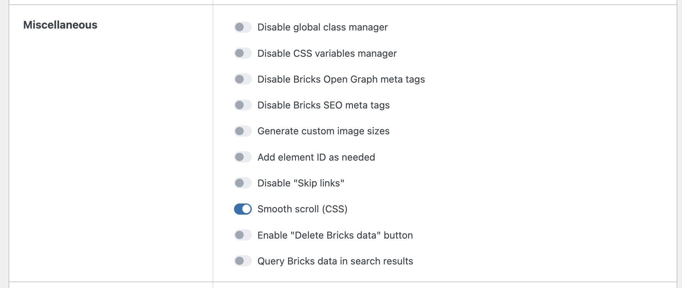Click the "Disable global class manager" label text
The height and width of the screenshot is (288, 682).
pyautogui.click(x=322, y=27)
